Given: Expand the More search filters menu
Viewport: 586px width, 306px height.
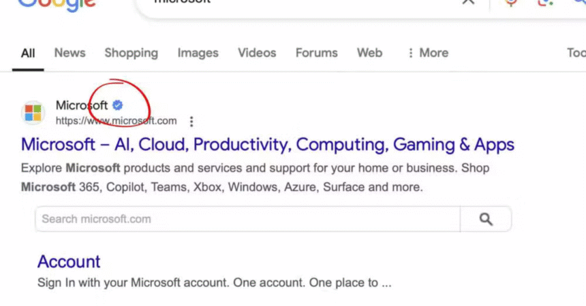Looking at the screenshot, I should (x=429, y=52).
